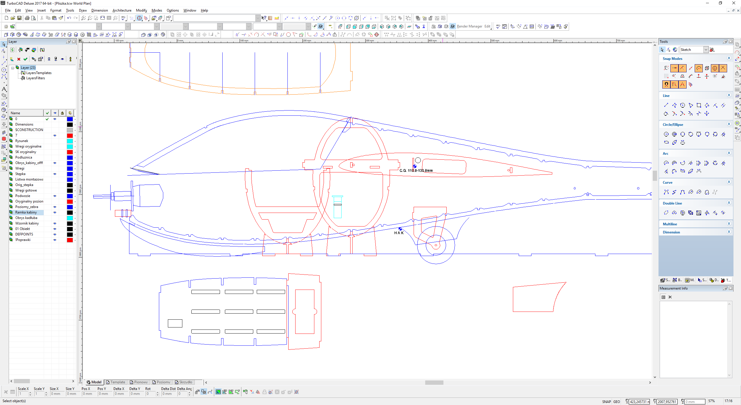Toggle Intersection snap mode

tap(723, 68)
